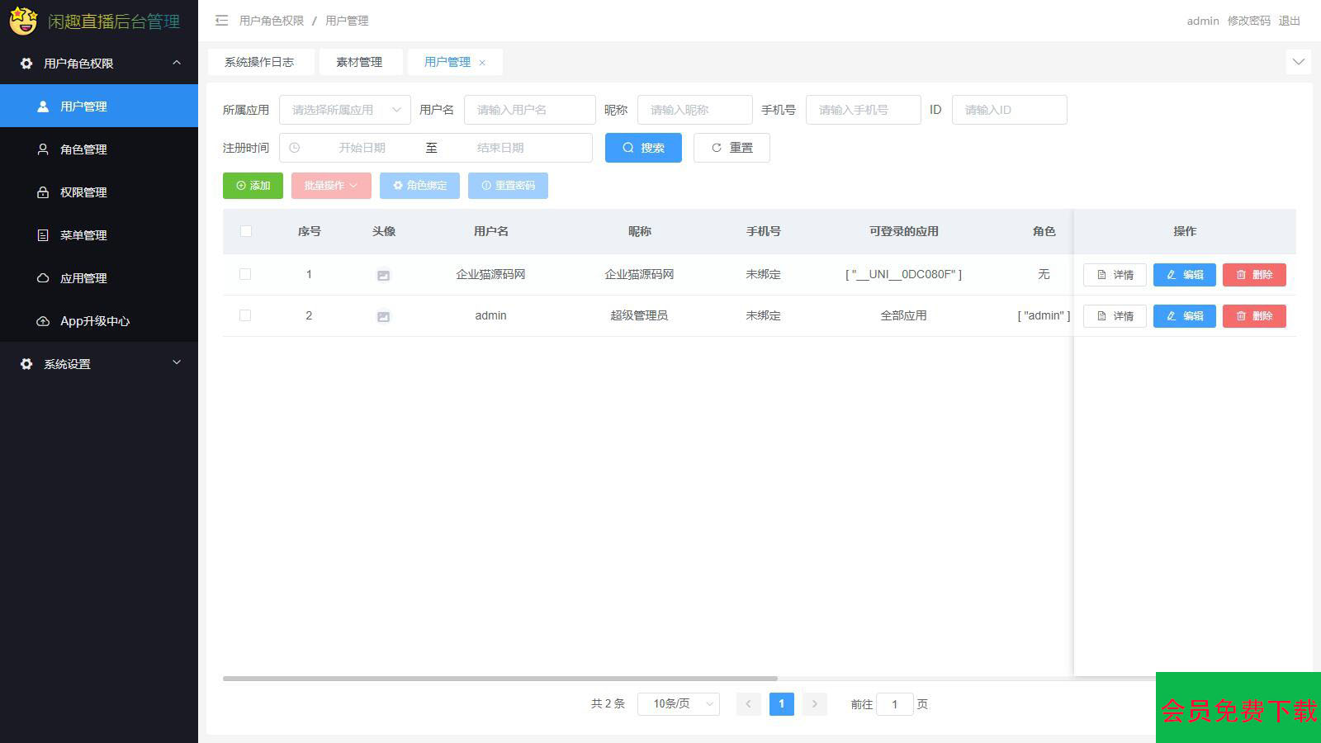Toggle the select-all checkbox in table header
1321x743 pixels.
tap(246, 231)
